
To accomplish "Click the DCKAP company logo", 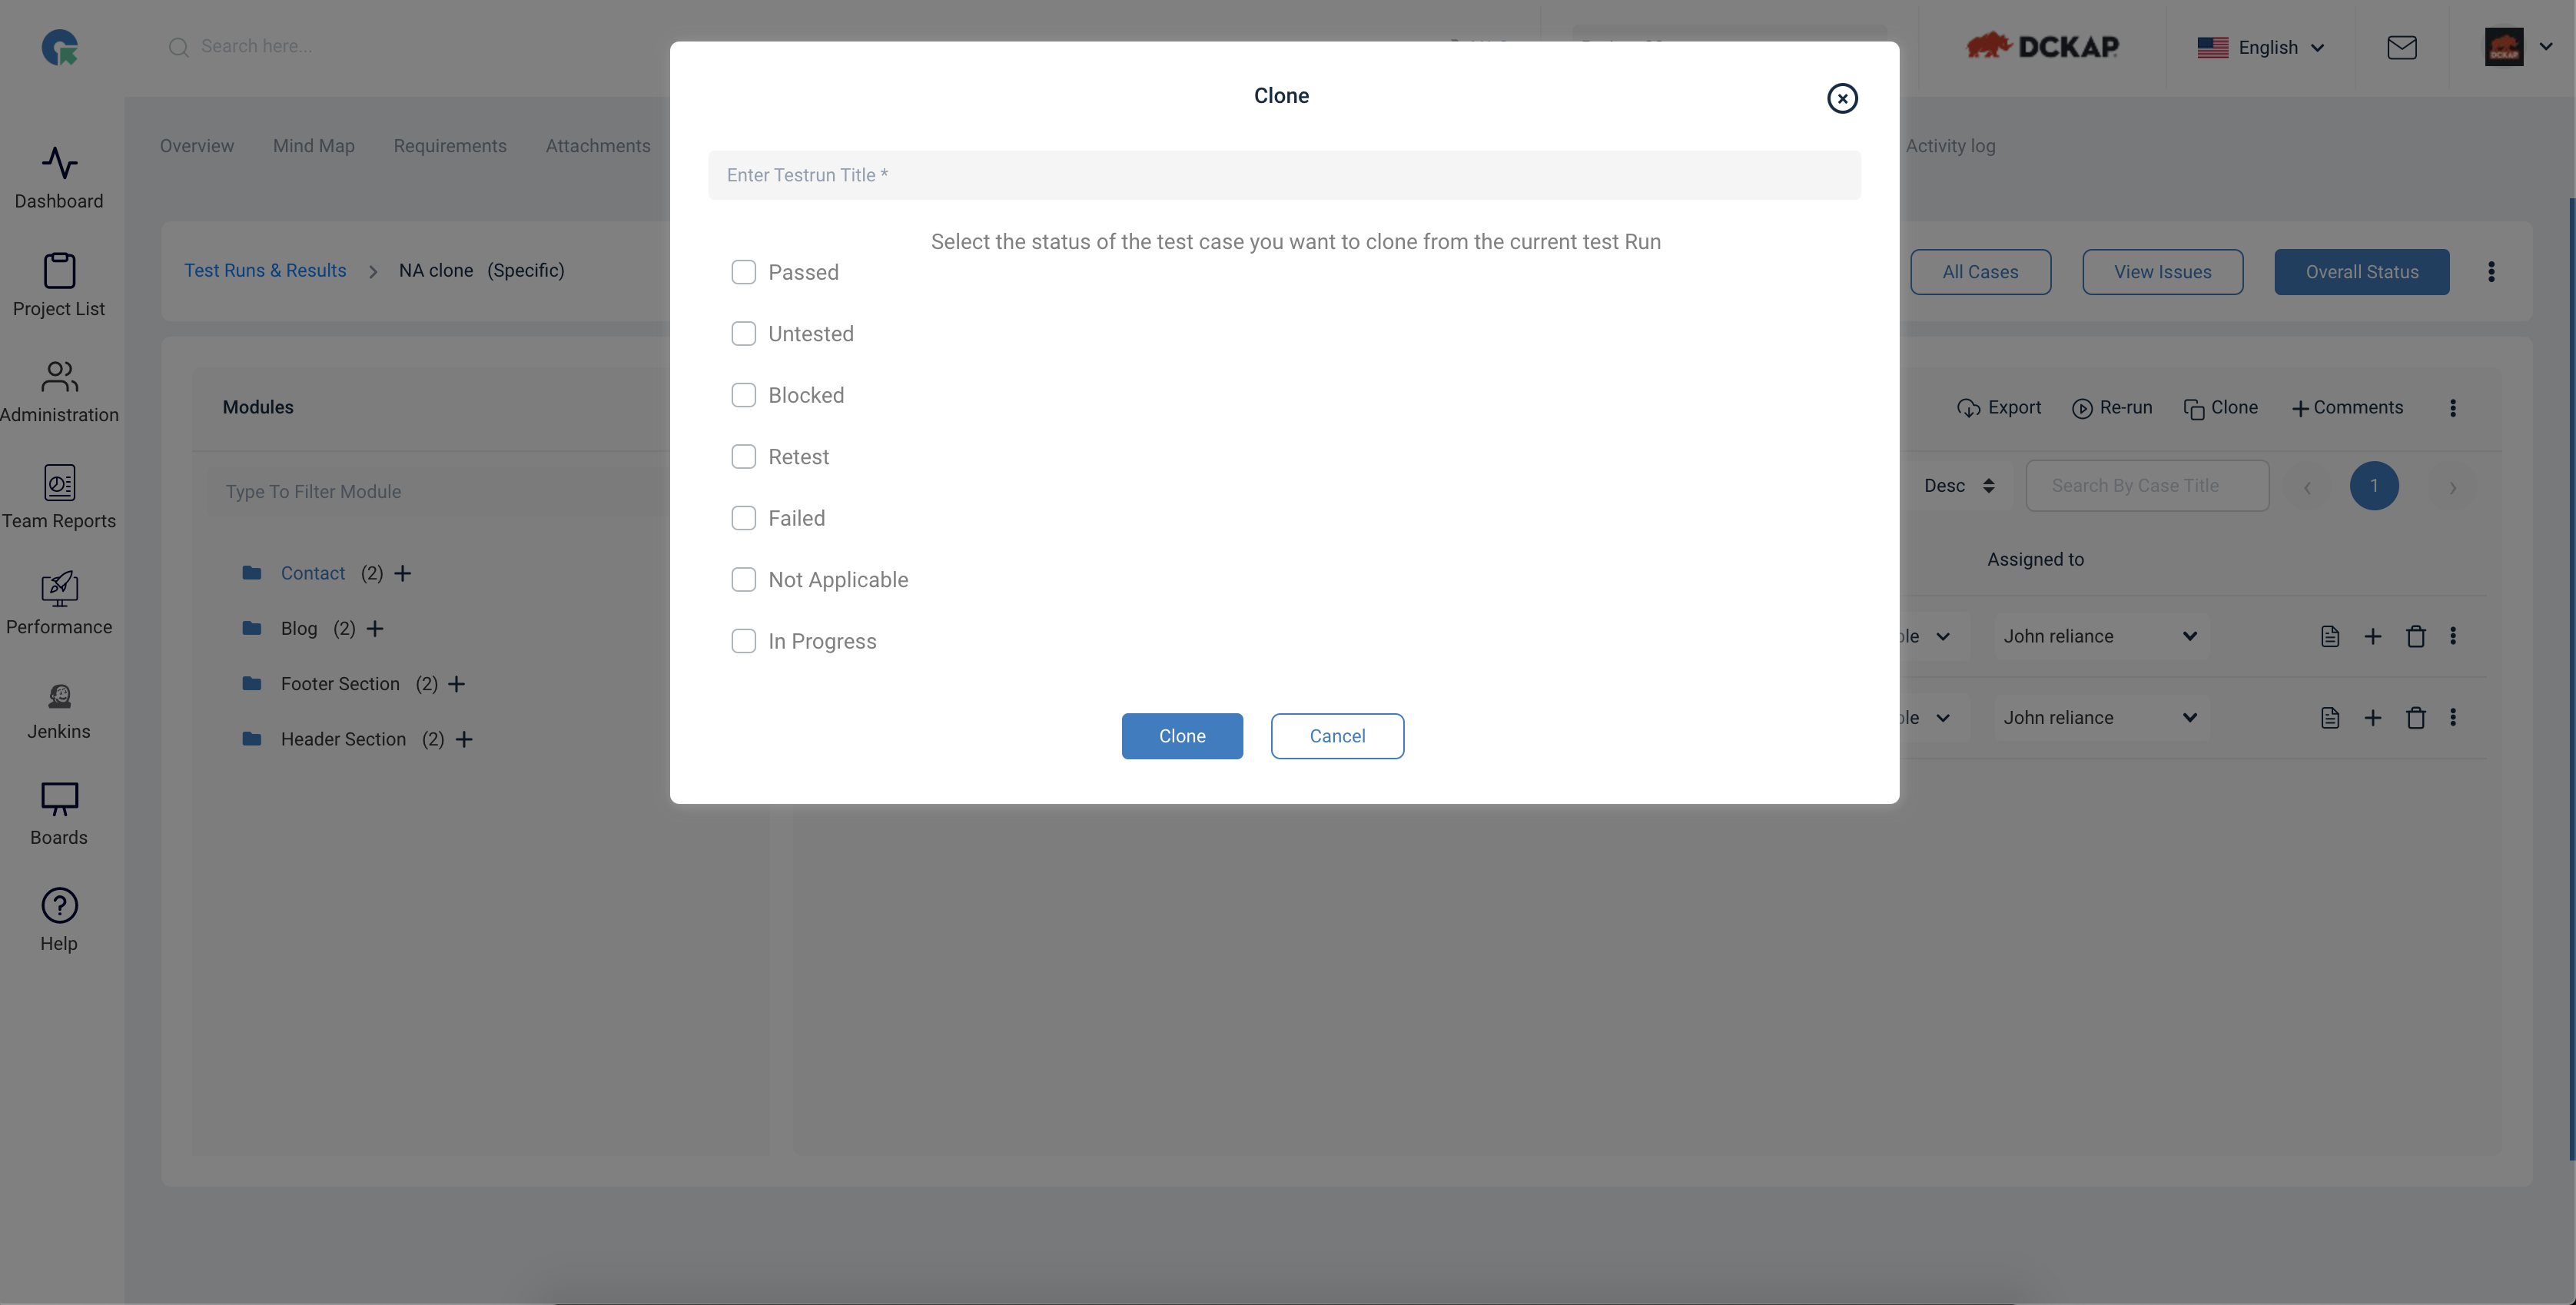I will tap(2042, 46).
